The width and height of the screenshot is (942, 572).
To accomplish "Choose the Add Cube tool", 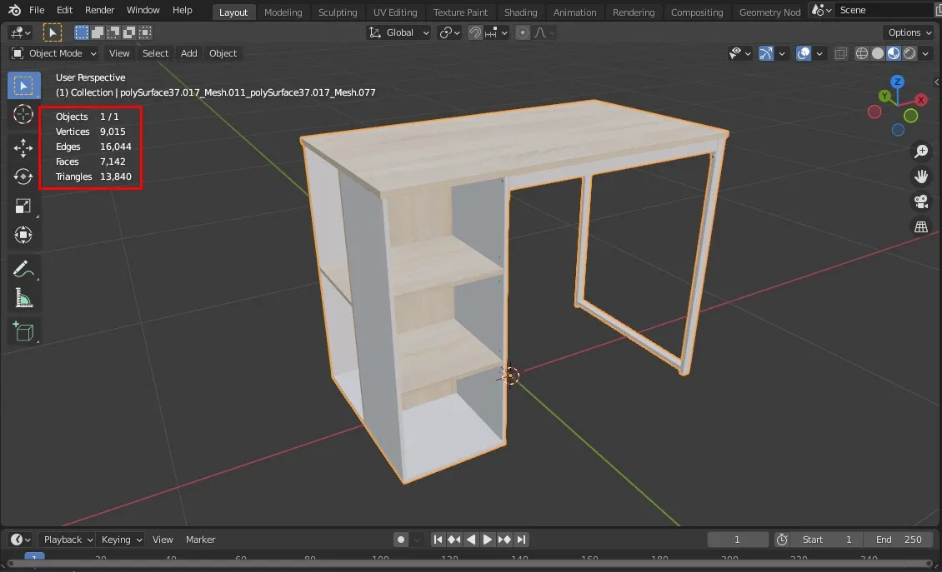I will pyautogui.click(x=23, y=331).
